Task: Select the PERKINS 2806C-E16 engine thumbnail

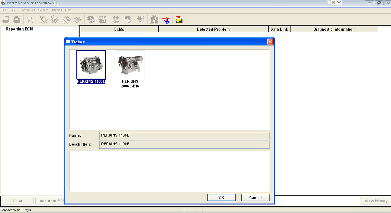Action: pos(130,65)
